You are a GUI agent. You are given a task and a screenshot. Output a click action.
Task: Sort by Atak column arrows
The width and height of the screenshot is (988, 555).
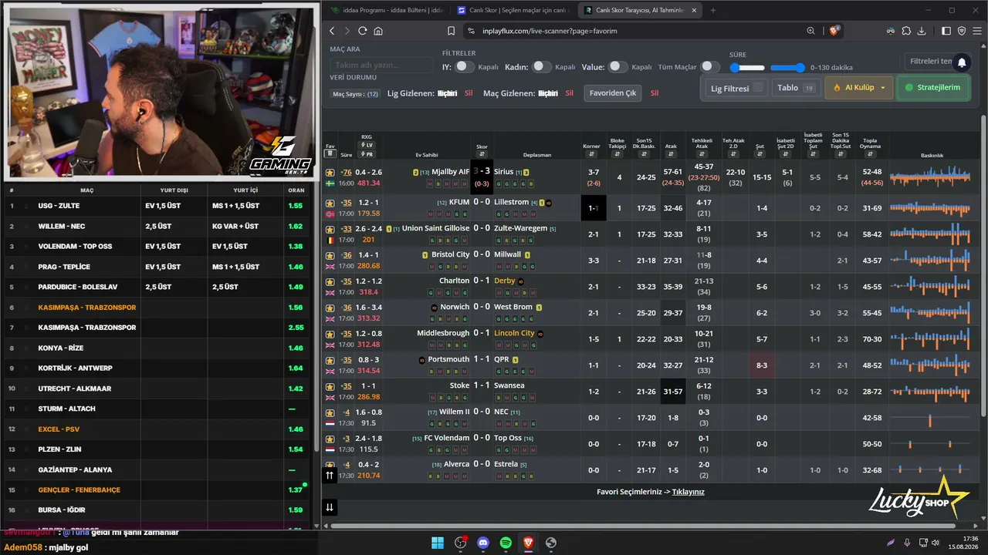671,154
